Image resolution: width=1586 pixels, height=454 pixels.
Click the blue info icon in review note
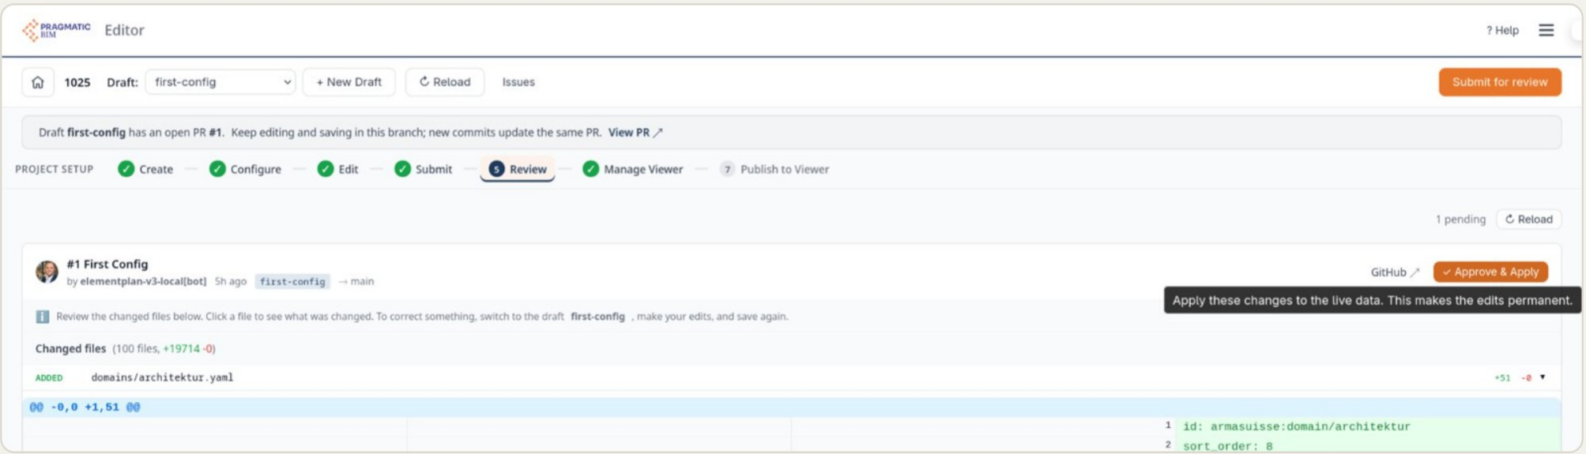[42, 317]
